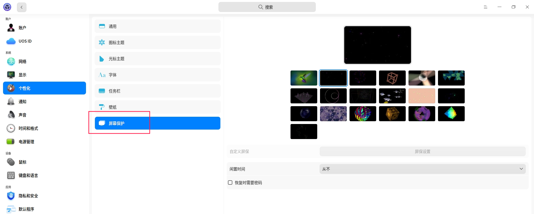The image size is (534, 214).
Task: Open 时间和格式 settings
Action: 45,128
